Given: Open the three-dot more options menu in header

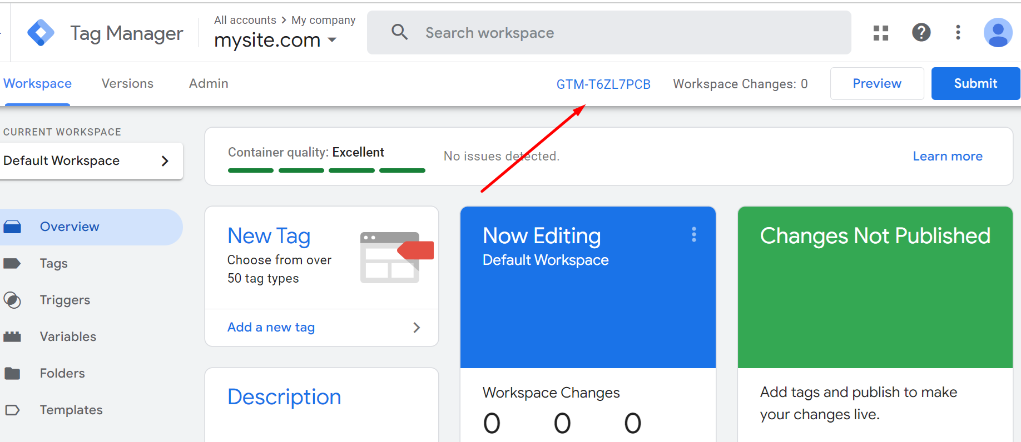Looking at the screenshot, I should click(x=958, y=32).
